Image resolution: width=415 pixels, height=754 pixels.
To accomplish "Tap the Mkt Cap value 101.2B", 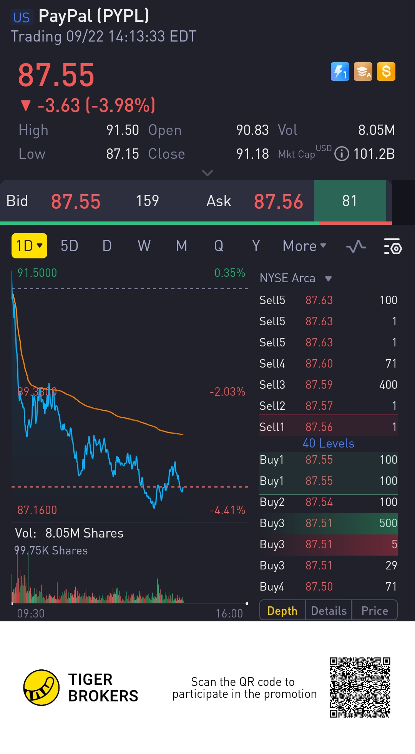I will tap(374, 154).
